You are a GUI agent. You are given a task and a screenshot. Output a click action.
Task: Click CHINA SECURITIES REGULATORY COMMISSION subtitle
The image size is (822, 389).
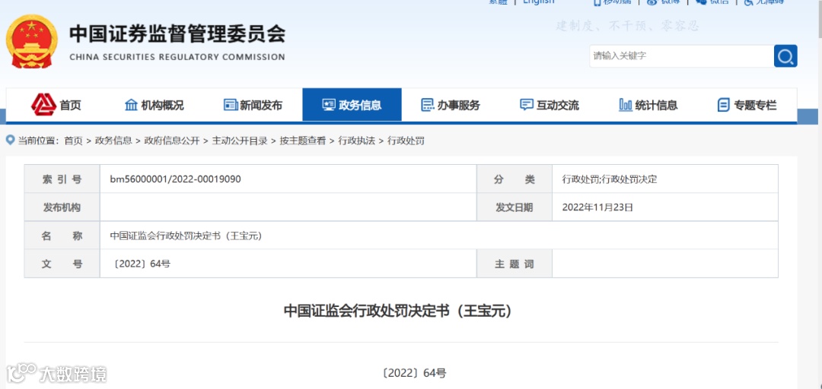click(177, 57)
